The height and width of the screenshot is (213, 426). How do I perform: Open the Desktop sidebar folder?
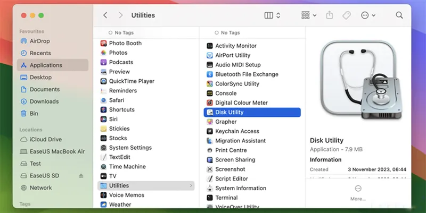click(x=52, y=77)
